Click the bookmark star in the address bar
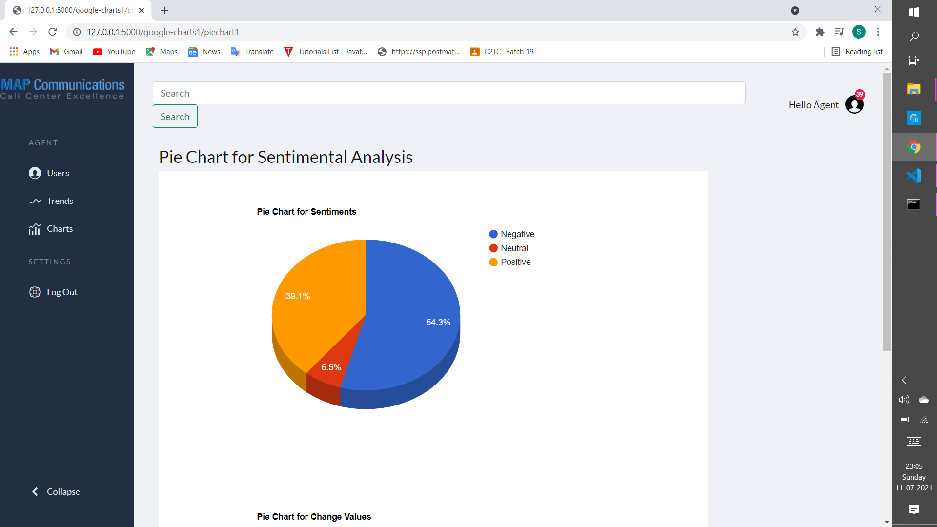 point(796,32)
